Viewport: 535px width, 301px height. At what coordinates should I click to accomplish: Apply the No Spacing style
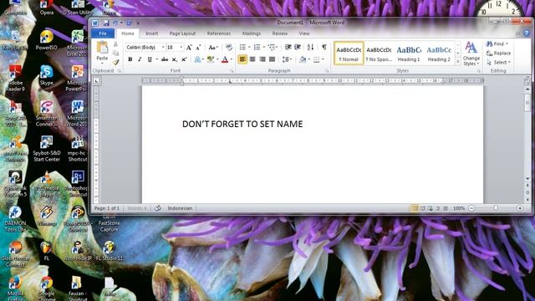coord(379,54)
